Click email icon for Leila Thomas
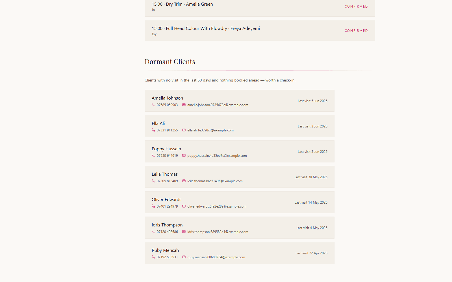The height and width of the screenshot is (282, 452). (184, 181)
